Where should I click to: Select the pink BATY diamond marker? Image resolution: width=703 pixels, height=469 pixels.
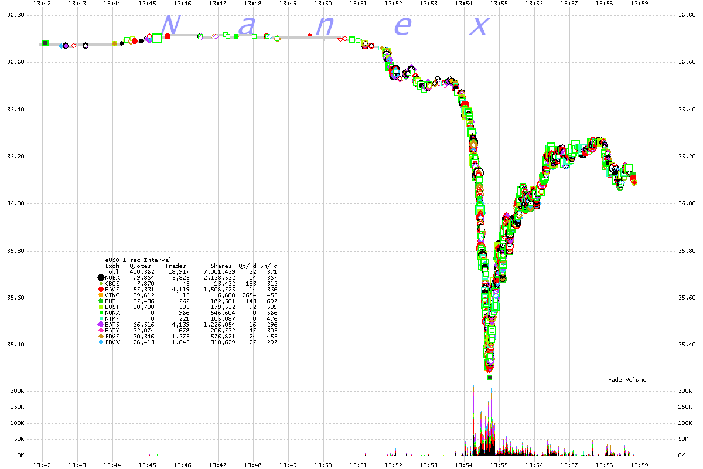point(101,330)
